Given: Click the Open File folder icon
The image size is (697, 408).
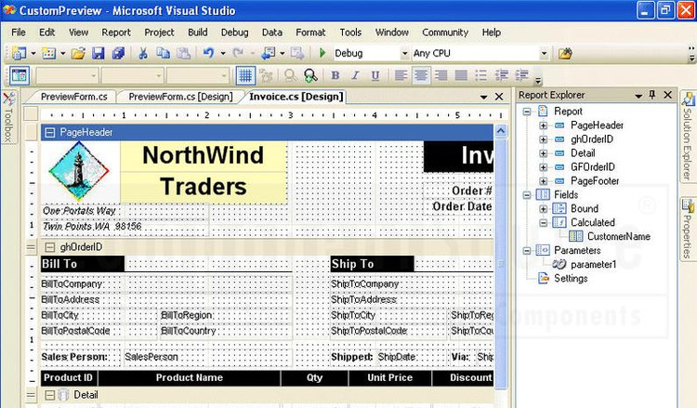Looking at the screenshot, I should click(78, 53).
